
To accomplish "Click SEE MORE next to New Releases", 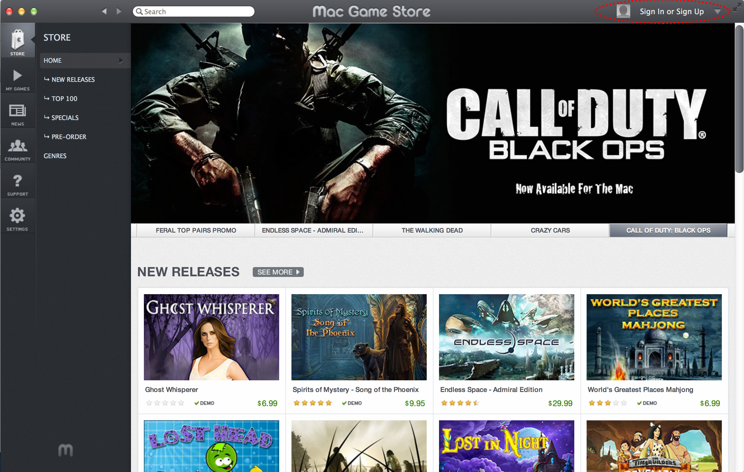I will point(278,272).
